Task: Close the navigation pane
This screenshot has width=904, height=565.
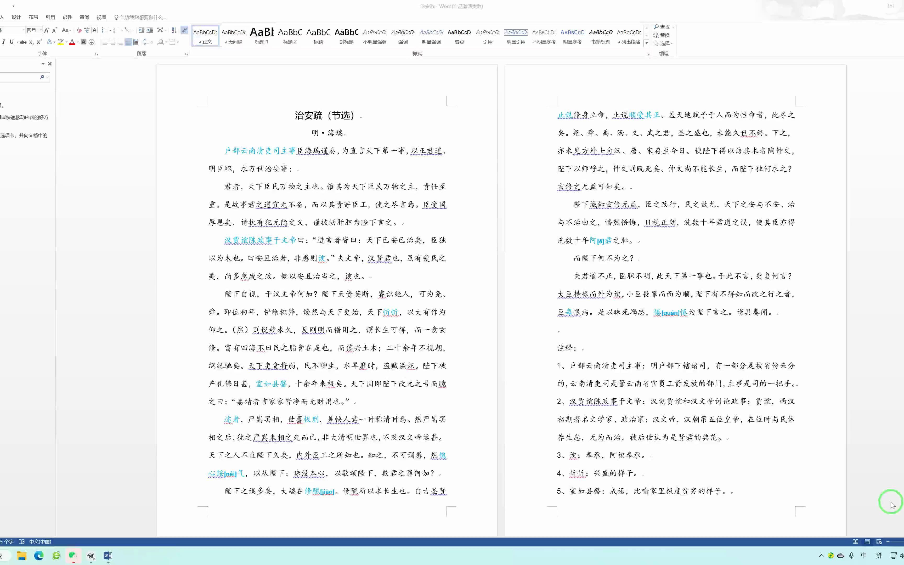Action: tap(50, 64)
